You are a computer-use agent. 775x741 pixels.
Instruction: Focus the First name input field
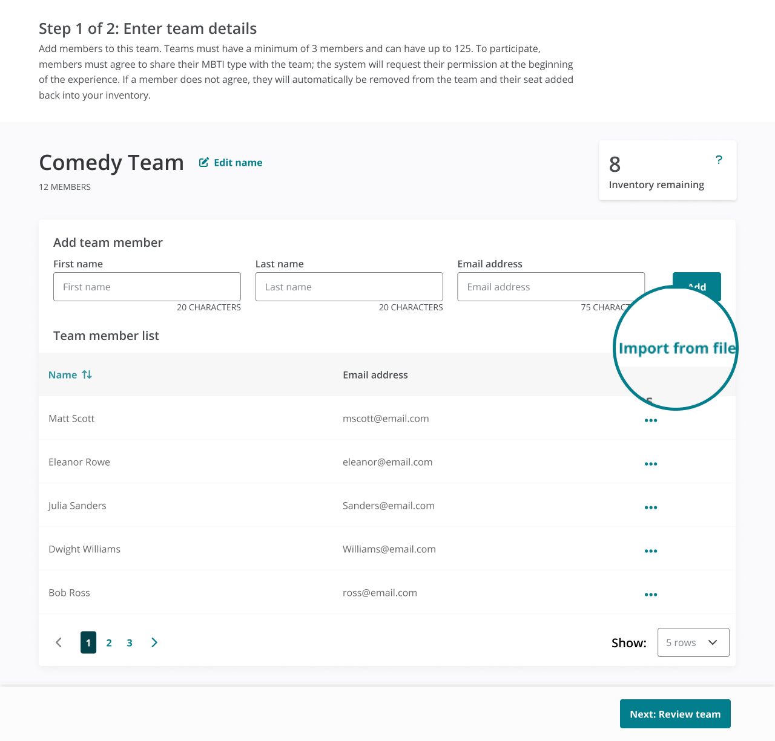coord(147,287)
